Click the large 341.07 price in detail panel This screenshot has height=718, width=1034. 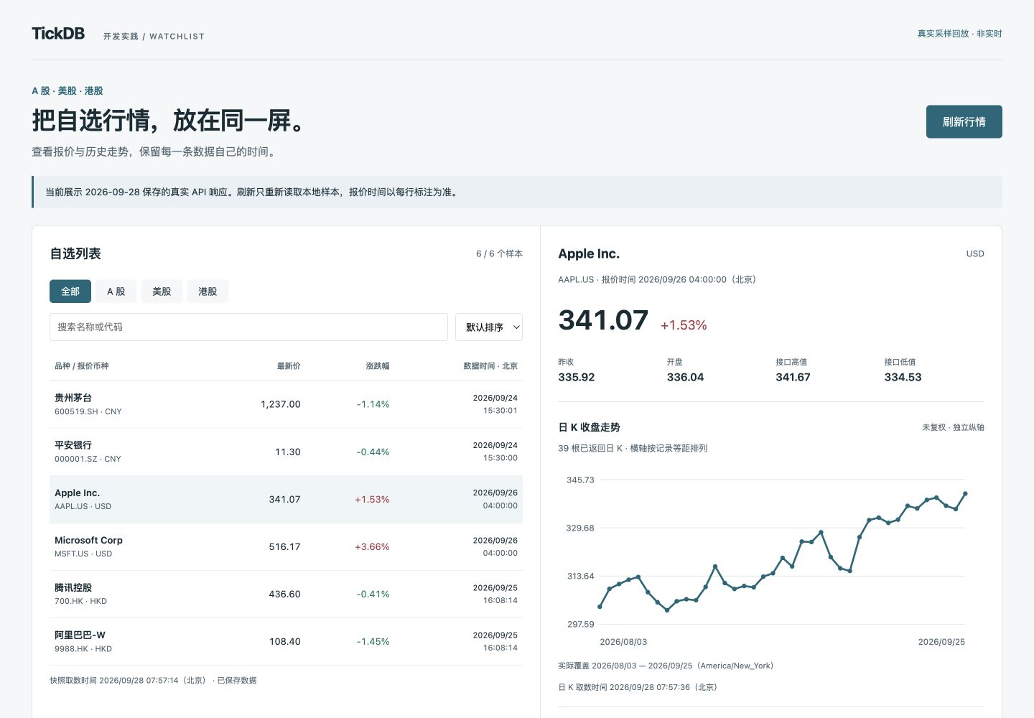(603, 320)
